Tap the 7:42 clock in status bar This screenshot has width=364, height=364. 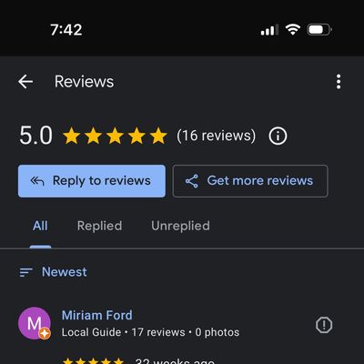coord(66,30)
